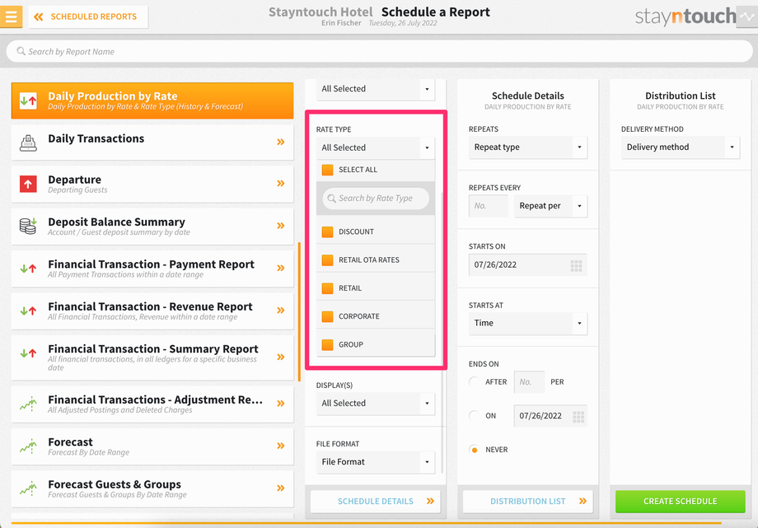Open the Repeat per dropdown
Screen dimensions: 758x528
[x=550, y=206]
